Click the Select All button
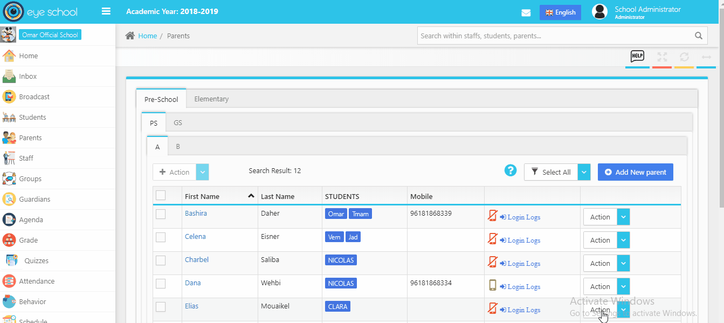Viewport: 724px width, 323px height. 551,172
